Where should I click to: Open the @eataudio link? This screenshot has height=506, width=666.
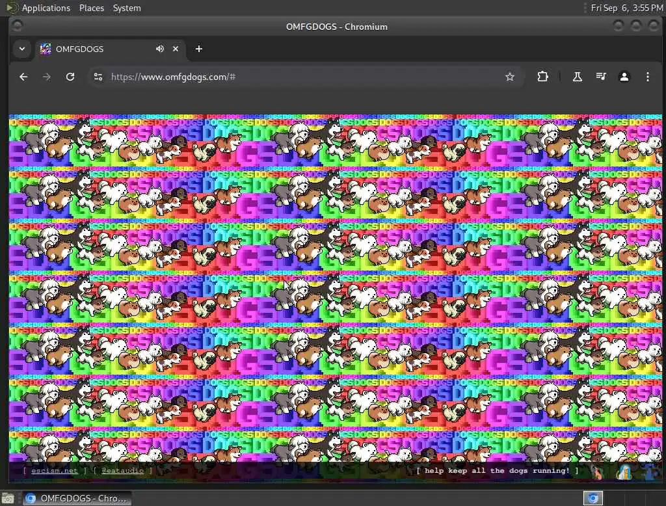[122, 471]
